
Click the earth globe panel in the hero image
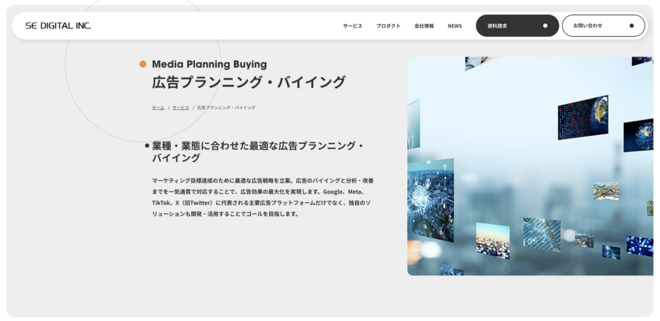point(583,117)
